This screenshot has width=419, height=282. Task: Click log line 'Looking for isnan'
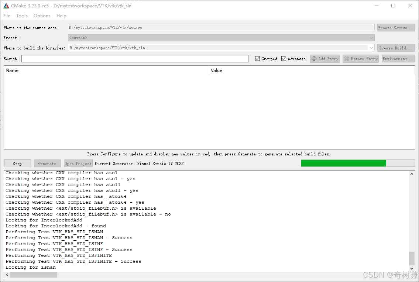(31, 267)
